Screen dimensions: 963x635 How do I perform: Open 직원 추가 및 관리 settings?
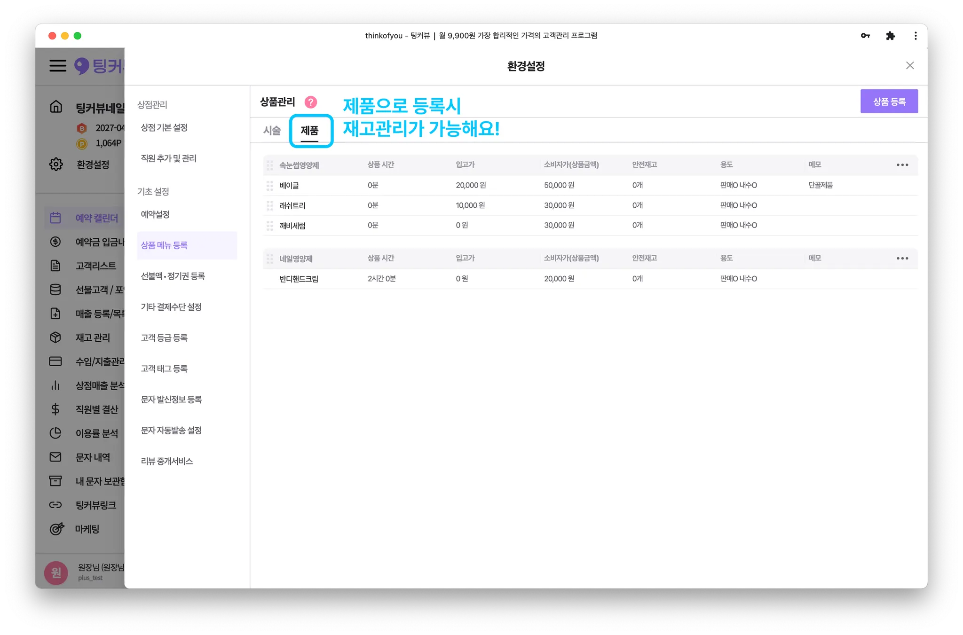tap(169, 158)
